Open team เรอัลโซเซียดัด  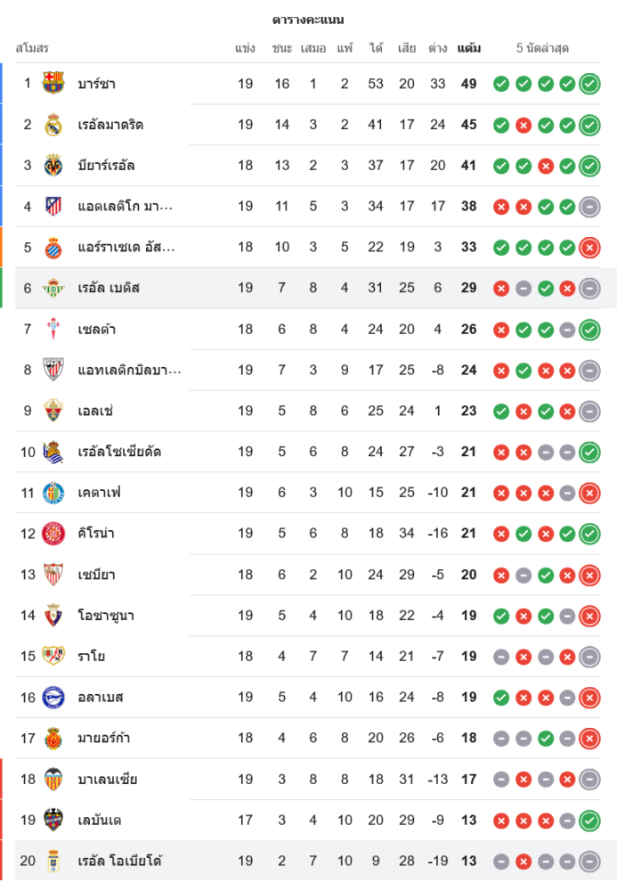coord(119,452)
